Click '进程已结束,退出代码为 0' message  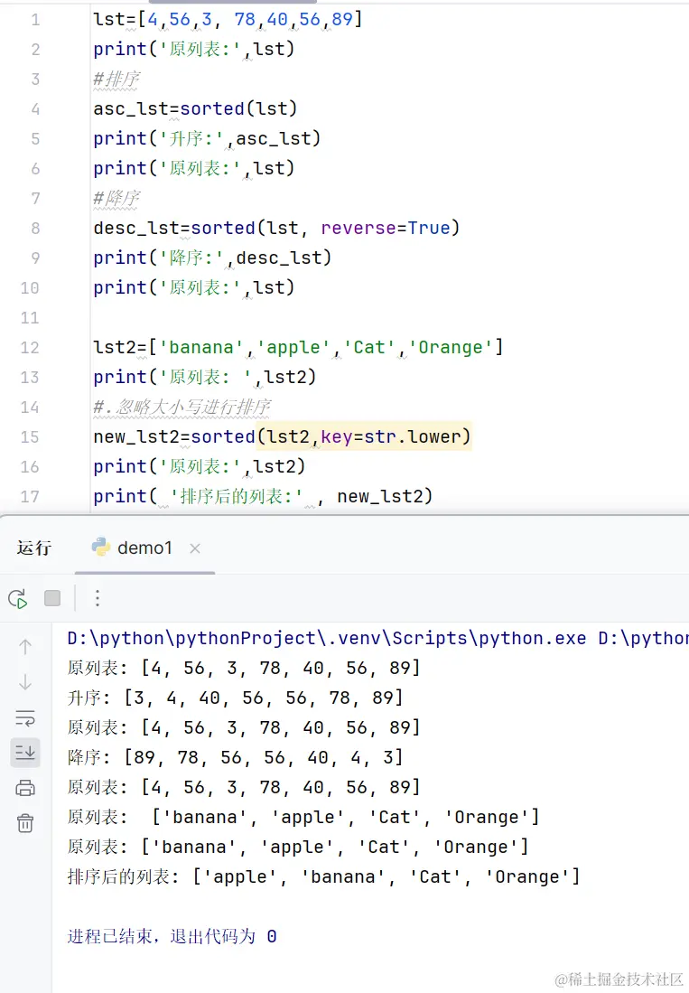pos(172,936)
